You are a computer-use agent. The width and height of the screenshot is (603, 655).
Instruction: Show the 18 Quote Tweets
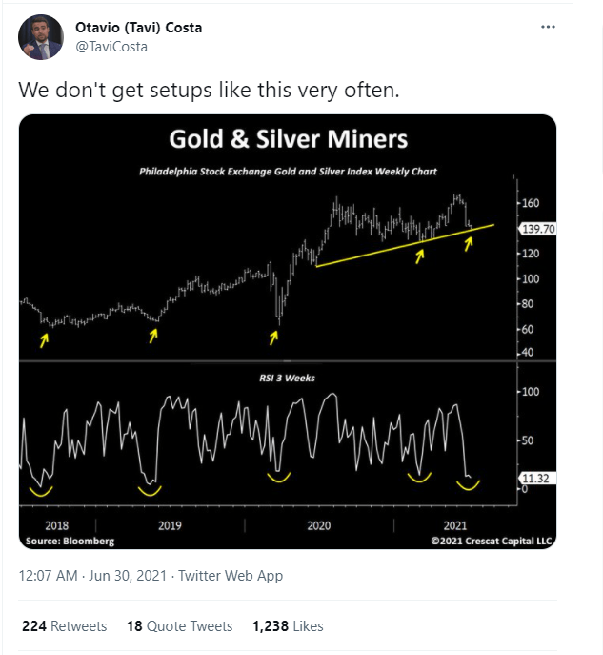point(180,626)
